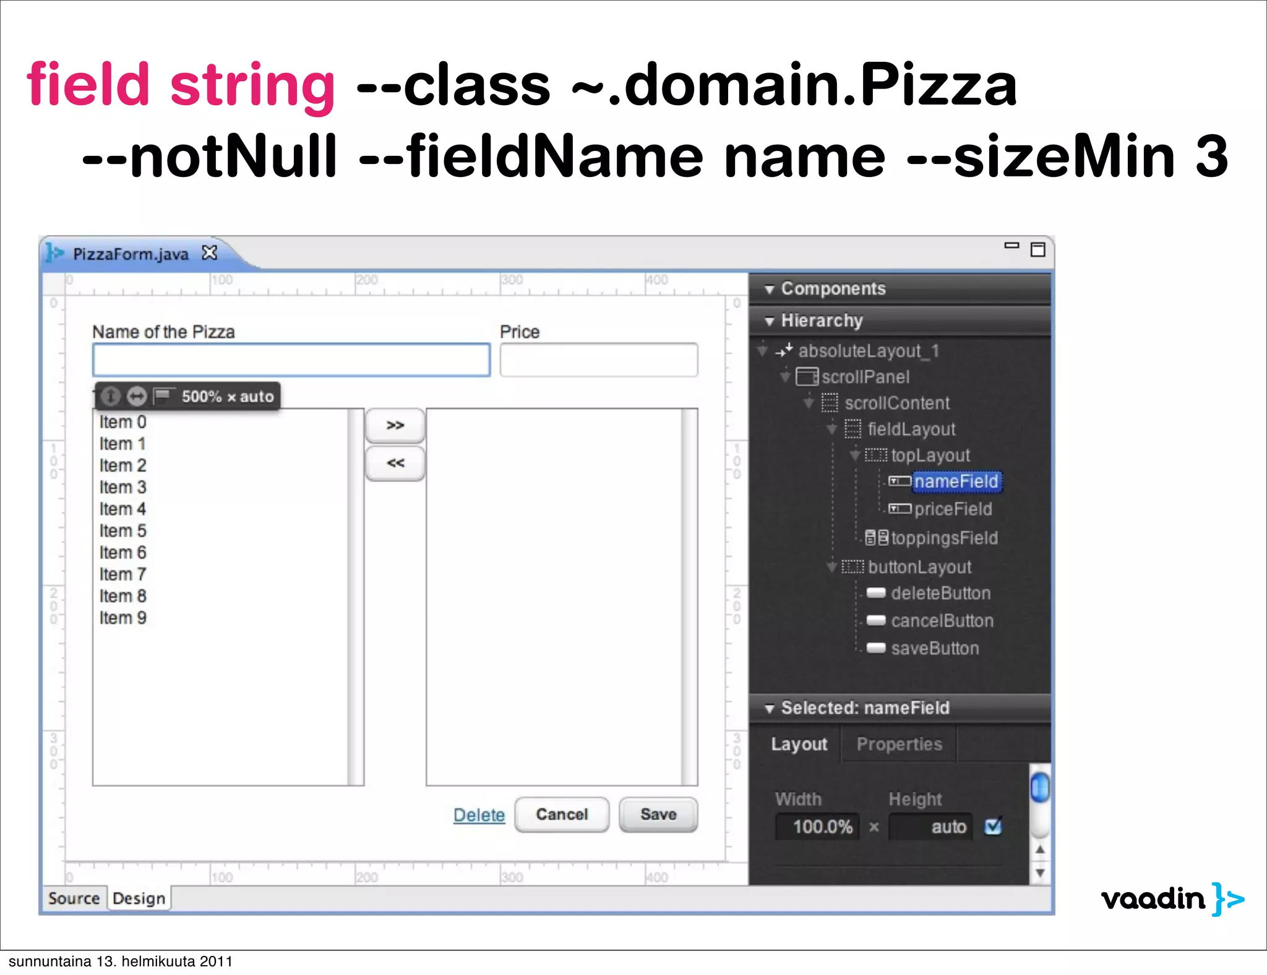Click the buttonLayout horizontal layout icon

pyautogui.click(x=853, y=567)
